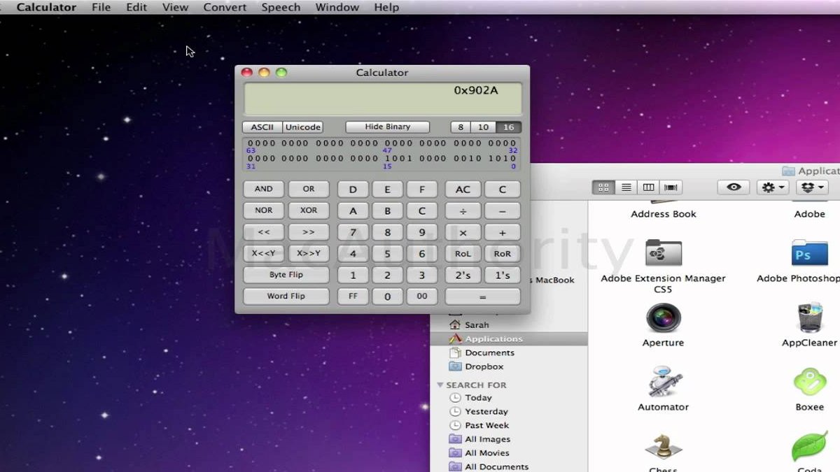Click the X<<Y shift button
This screenshot has height=472, width=840.
coord(263,254)
